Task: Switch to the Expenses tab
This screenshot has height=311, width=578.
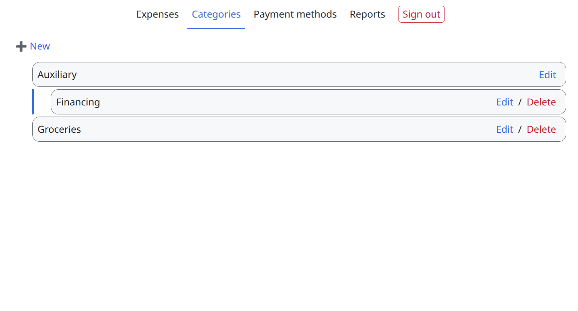Action: click(x=157, y=14)
